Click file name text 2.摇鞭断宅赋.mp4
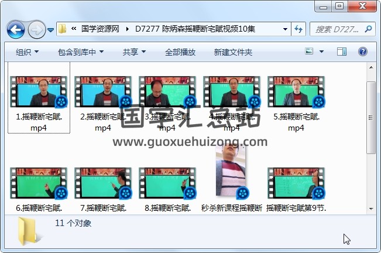The image size is (381, 253). (x=103, y=122)
